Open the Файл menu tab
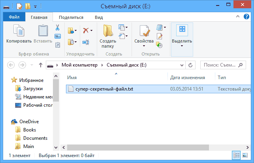Screen dimensions: 254x163 point(14,17)
